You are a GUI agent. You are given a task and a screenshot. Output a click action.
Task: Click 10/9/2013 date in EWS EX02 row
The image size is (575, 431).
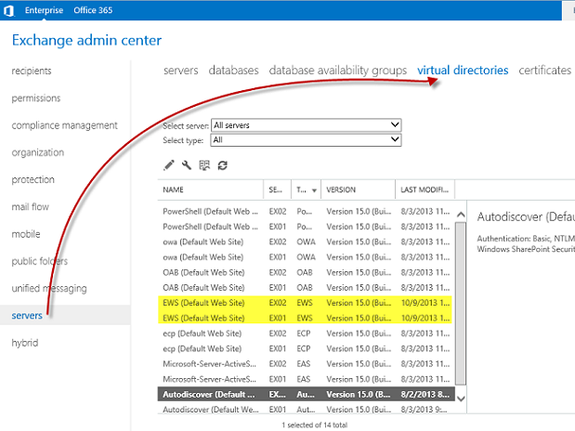coord(425,303)
